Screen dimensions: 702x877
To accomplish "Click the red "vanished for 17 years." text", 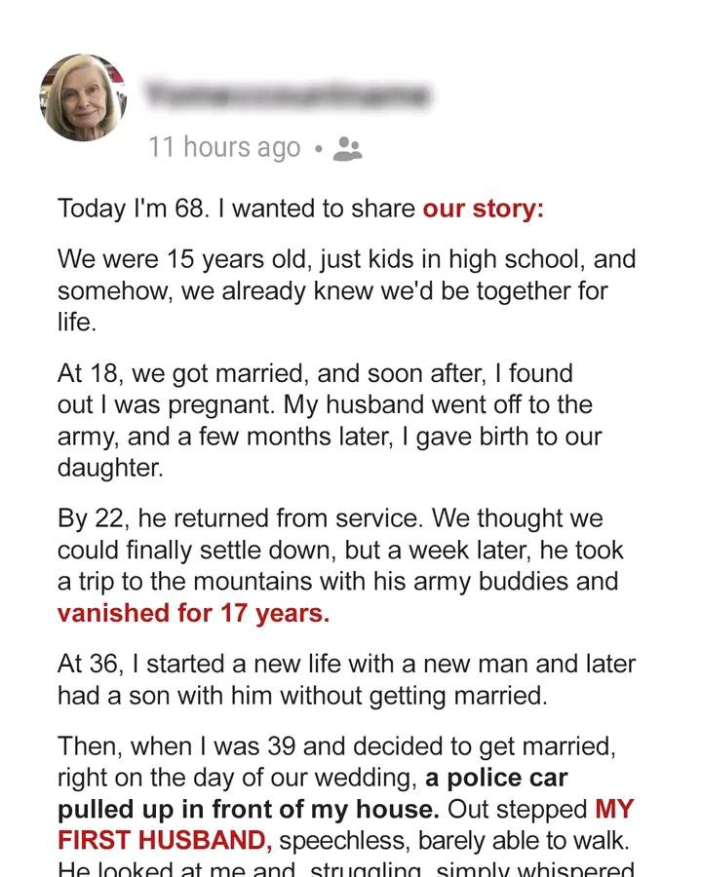I will 193,613.
